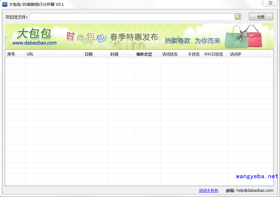Click the www.dabaobao.com address in banner
Image resolution: width=280 pixels, height=197 pixels.
point(35,43)
